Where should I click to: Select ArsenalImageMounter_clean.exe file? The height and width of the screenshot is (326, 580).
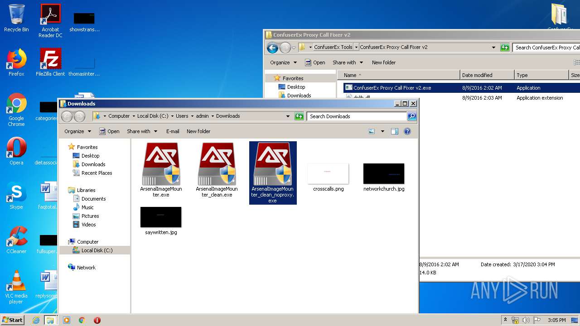click(x=217, y=170)
